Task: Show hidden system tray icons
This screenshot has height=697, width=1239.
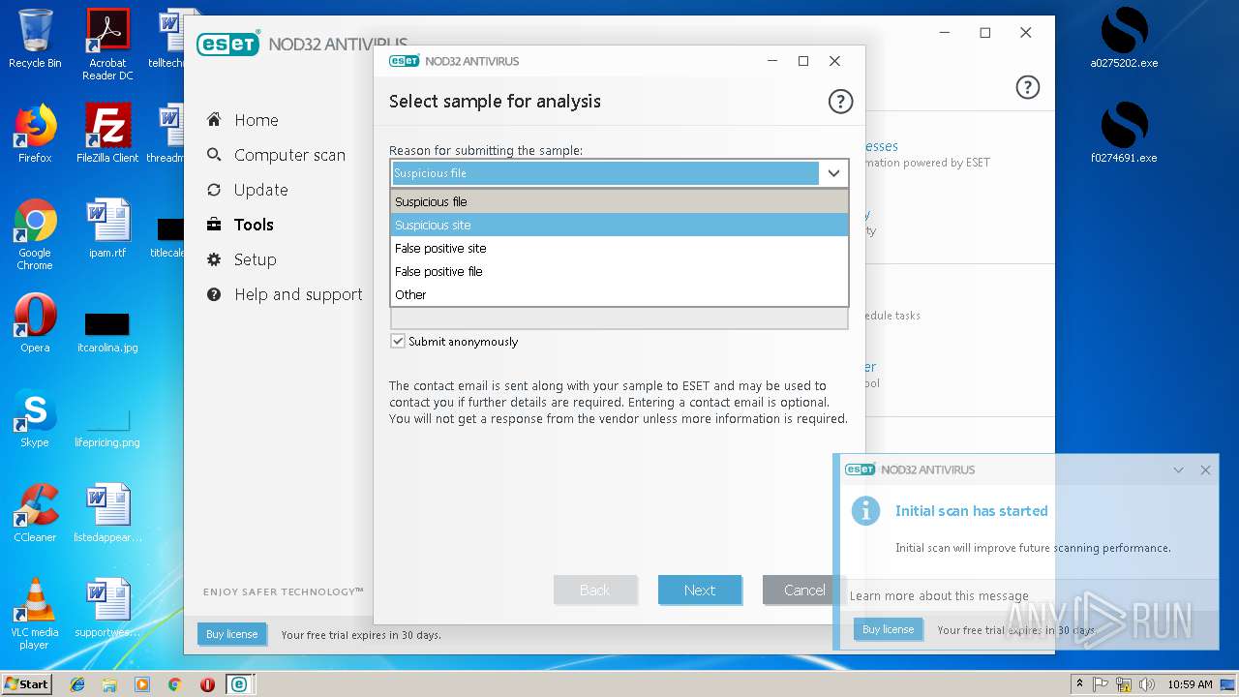Action: 1079,684
